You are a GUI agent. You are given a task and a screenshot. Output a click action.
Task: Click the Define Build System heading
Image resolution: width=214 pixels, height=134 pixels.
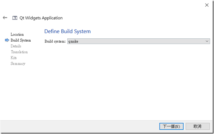68,31
